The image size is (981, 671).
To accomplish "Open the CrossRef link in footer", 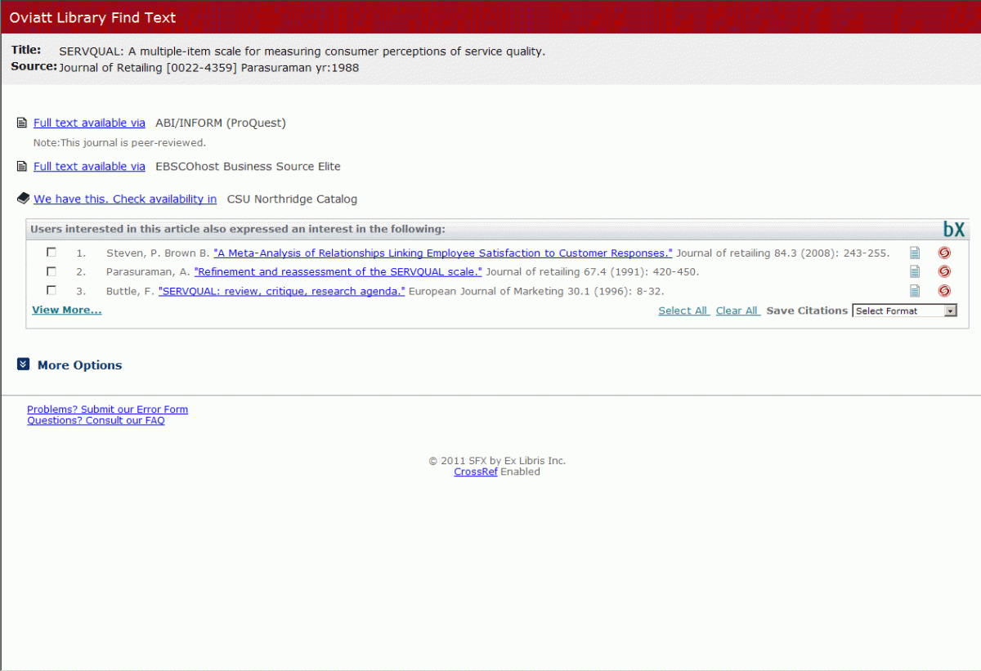I will pos(476,472).
